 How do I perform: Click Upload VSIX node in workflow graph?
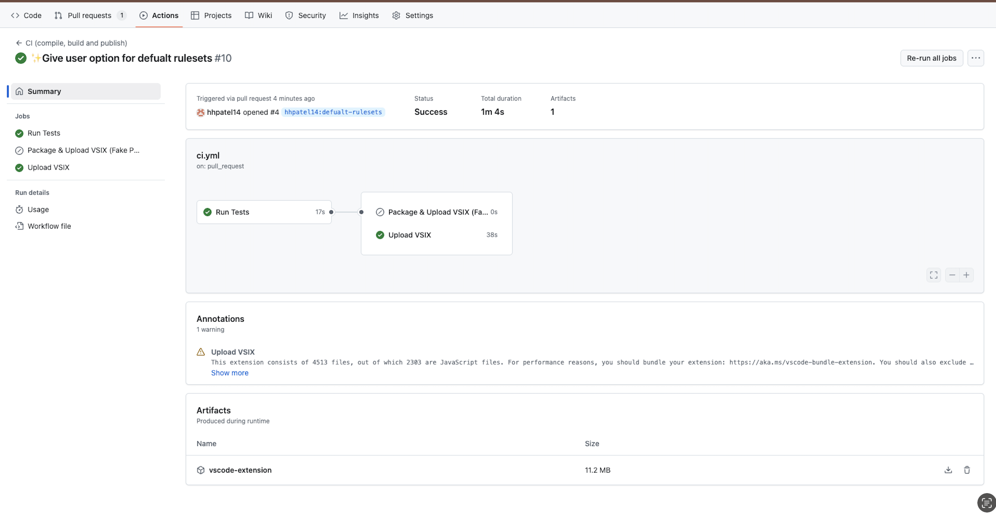point(410,235)
